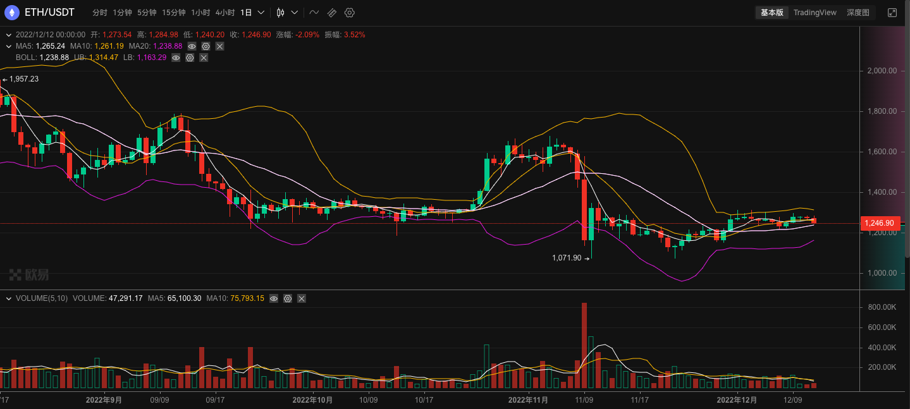Open the chart type dropdown arrow
Screen dimensions: 910x409
(294, 12)
